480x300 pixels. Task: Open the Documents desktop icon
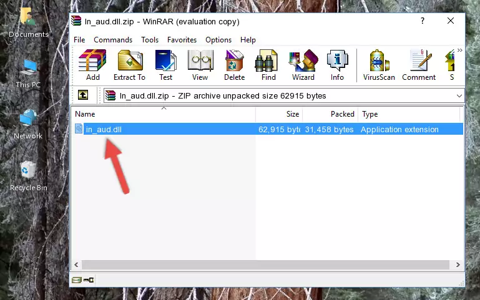[28, 22]
